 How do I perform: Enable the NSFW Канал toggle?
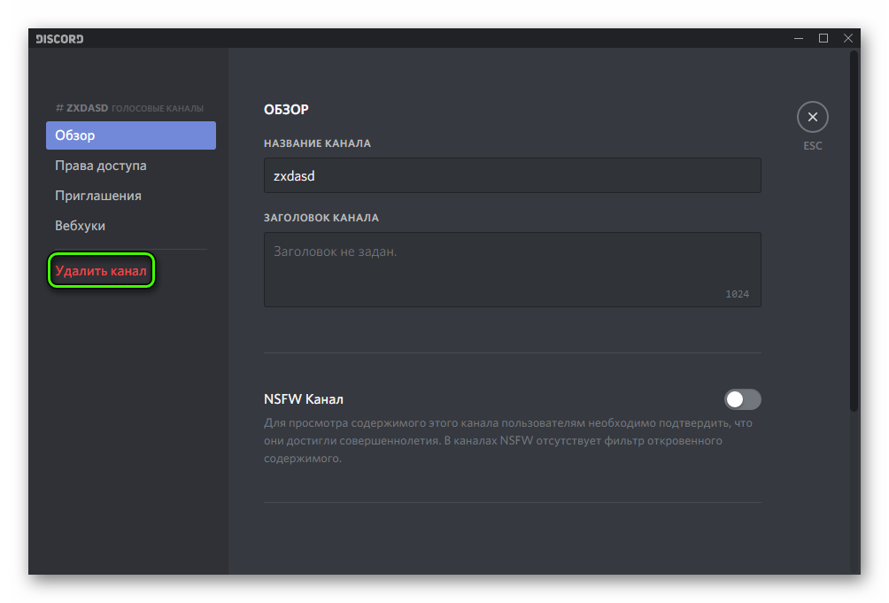click(x=742, y=399)
